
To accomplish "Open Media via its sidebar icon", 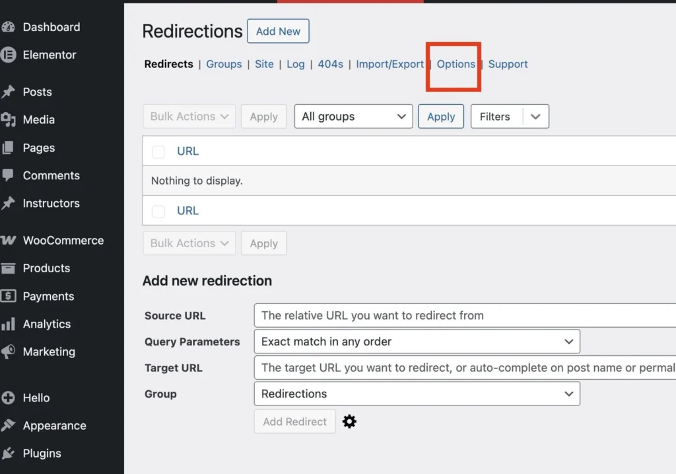I will (9, 120).
